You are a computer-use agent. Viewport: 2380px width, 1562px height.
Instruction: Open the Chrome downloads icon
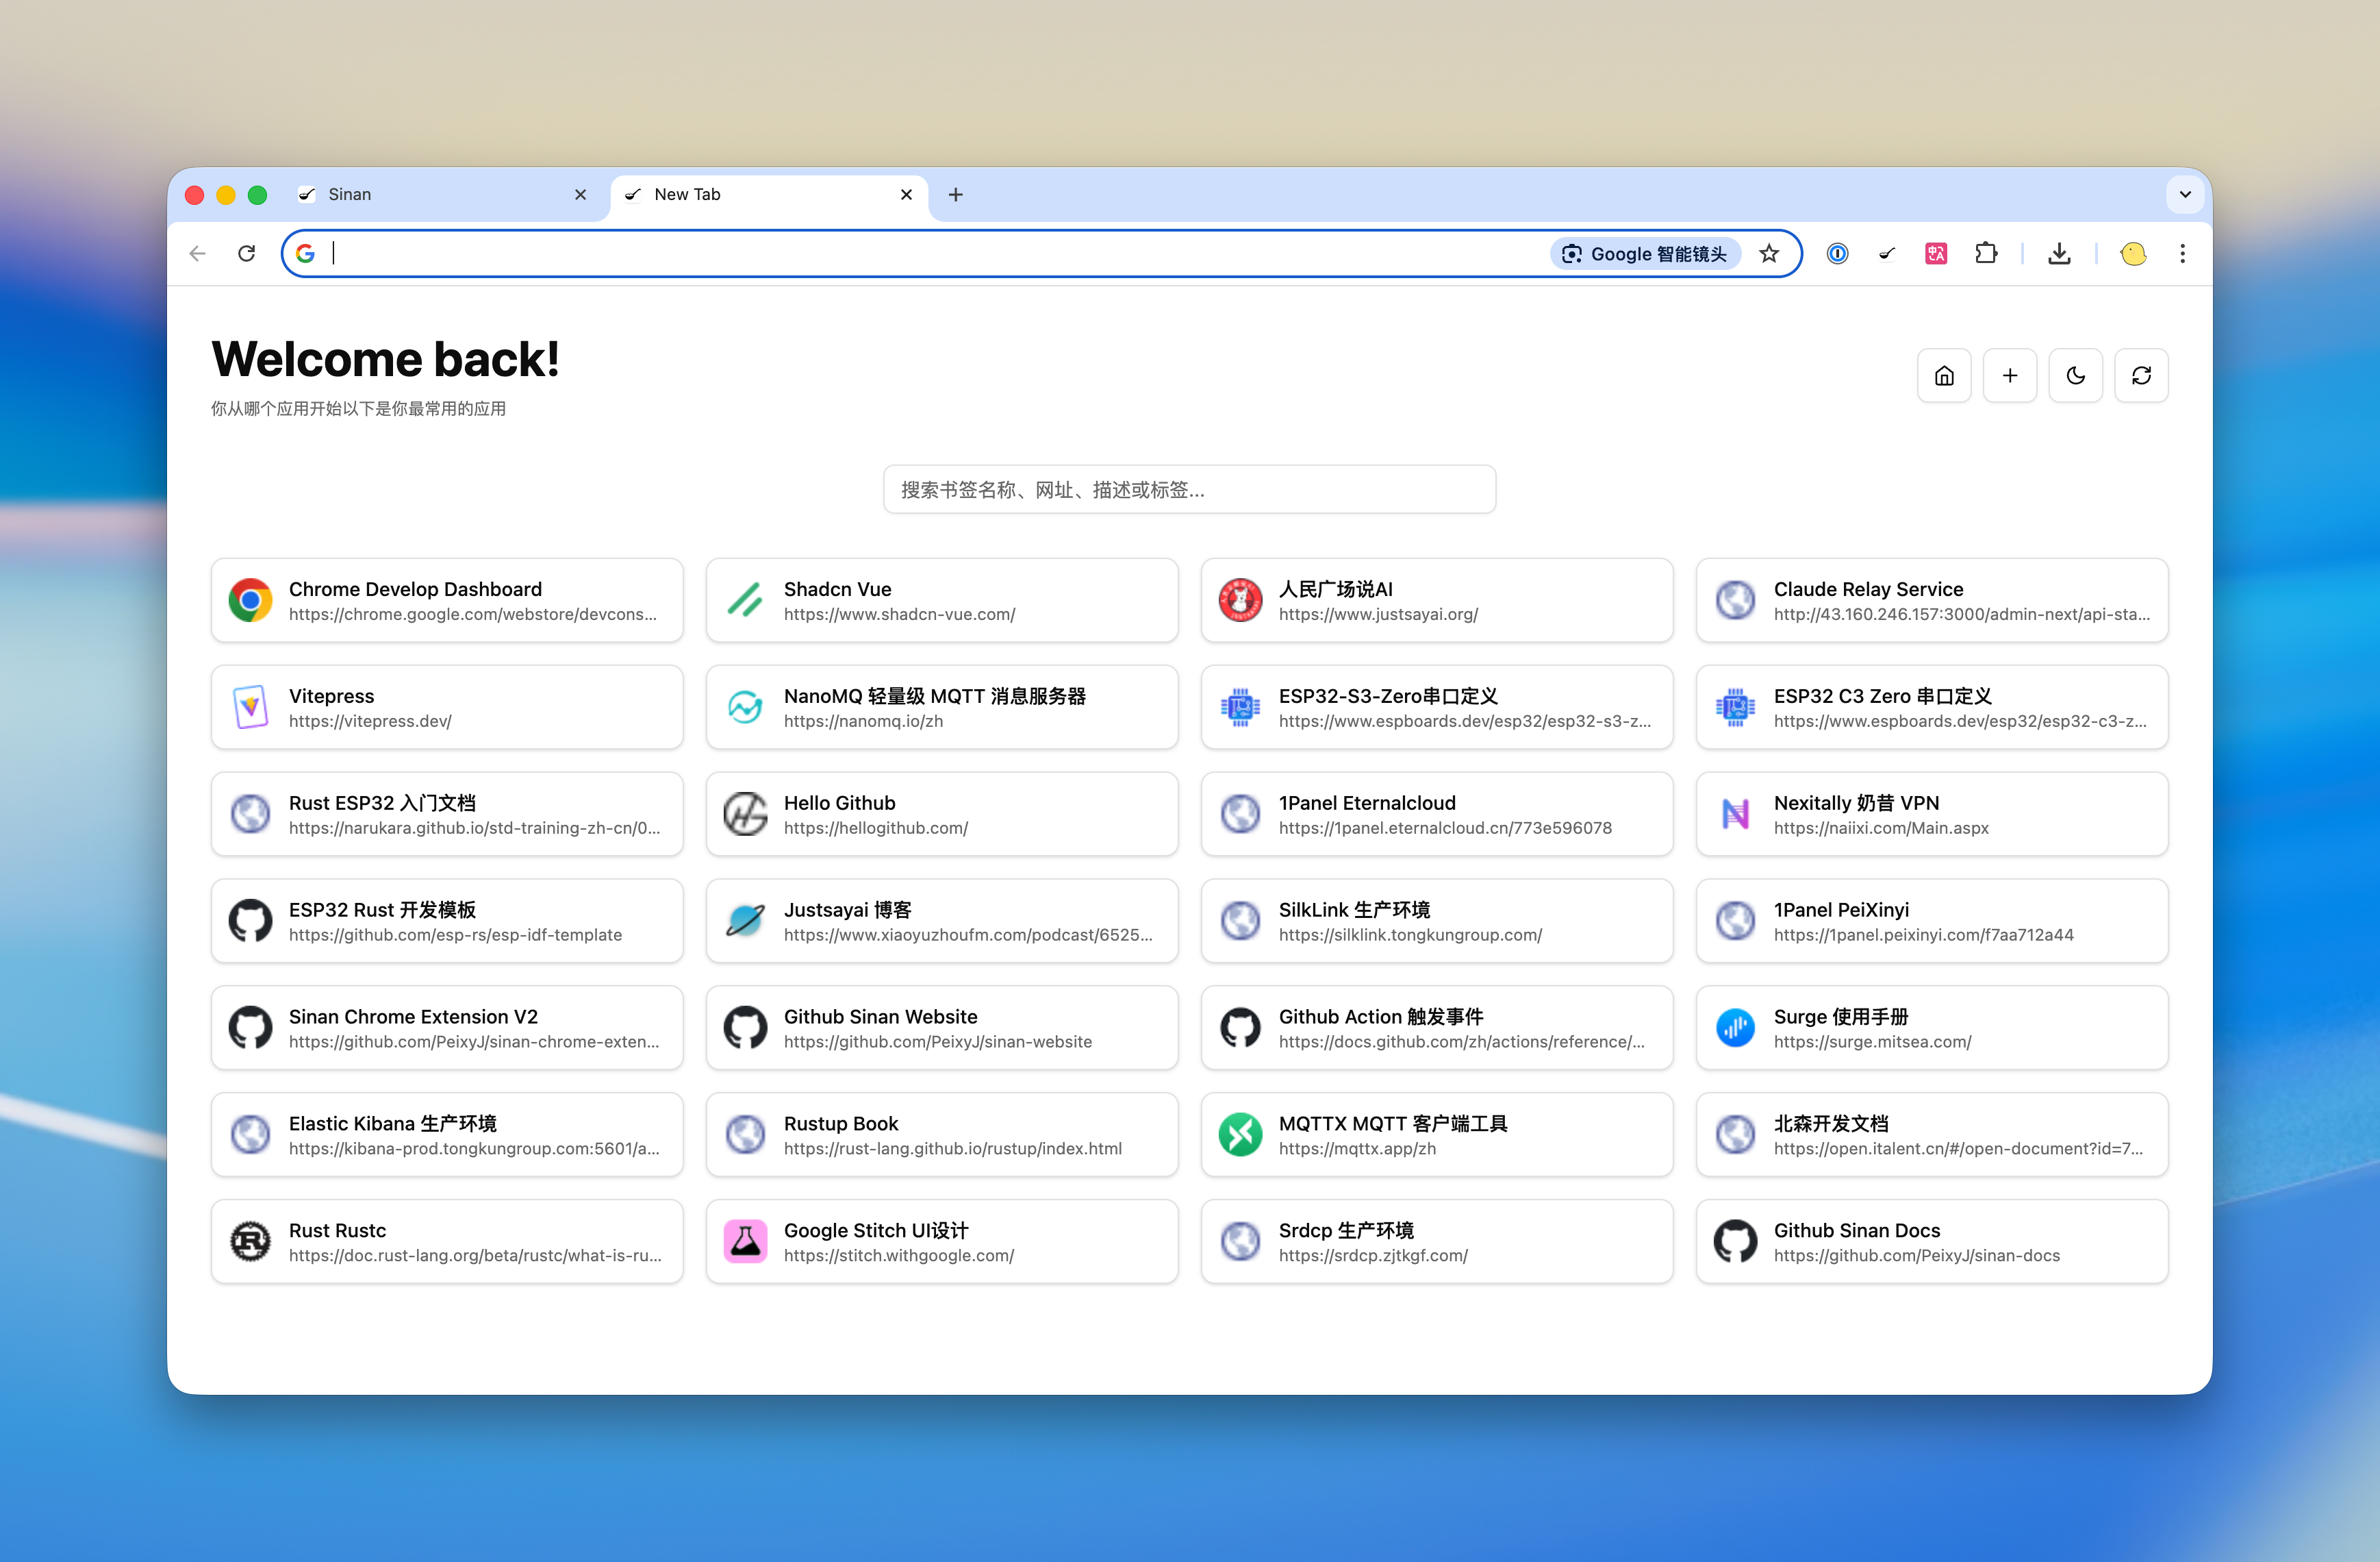coord(2059,253)
